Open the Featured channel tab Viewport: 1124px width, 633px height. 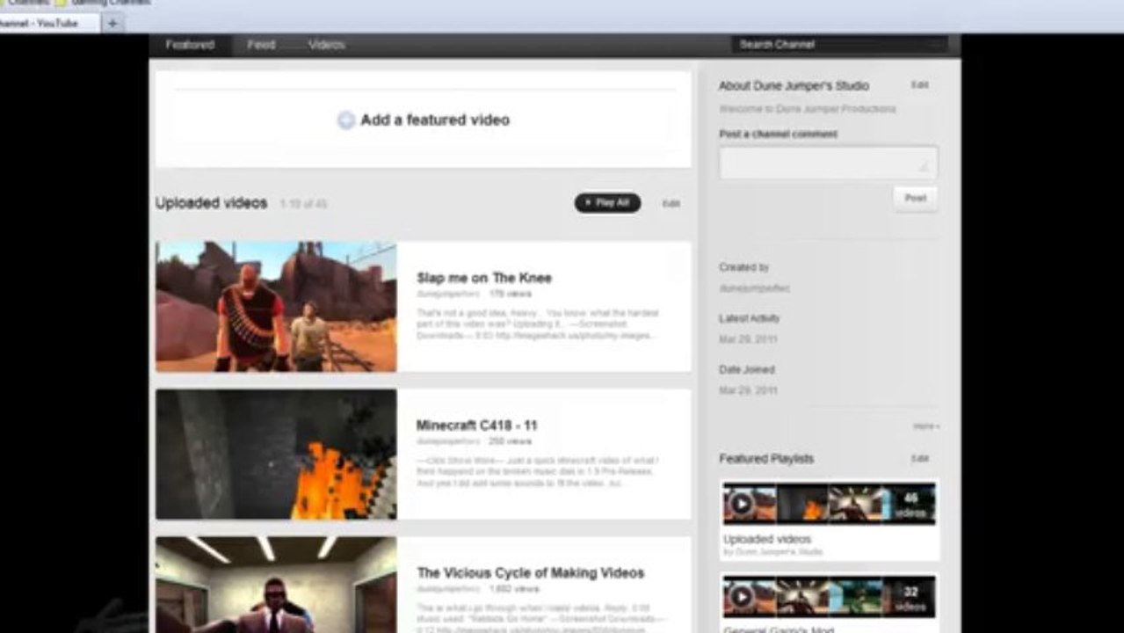click(x=190, y=45)
